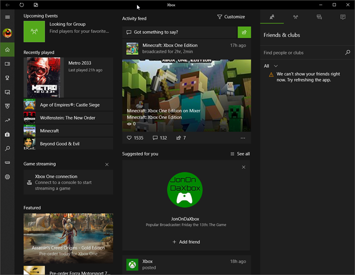Click Minecraft: Xbox One Edition post title
This screenshot has width=355, height=275.
pos(170,45)
